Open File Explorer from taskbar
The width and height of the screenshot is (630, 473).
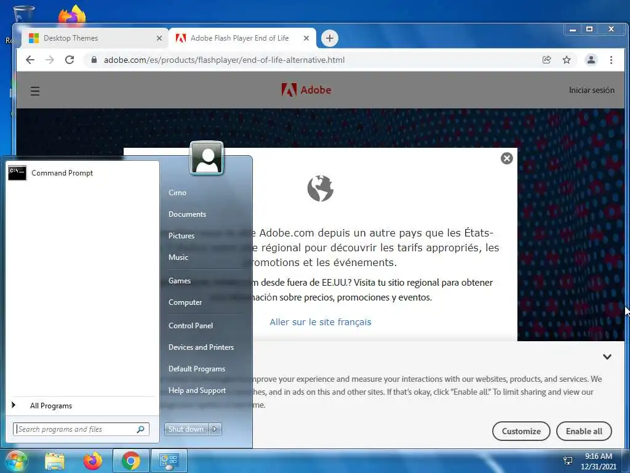55,461
